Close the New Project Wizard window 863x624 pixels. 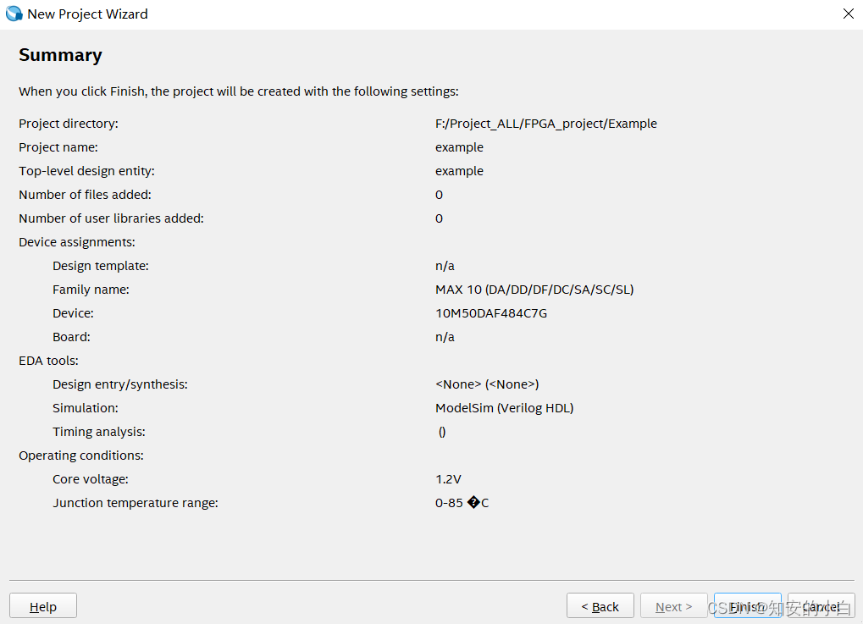click(848, 14)
